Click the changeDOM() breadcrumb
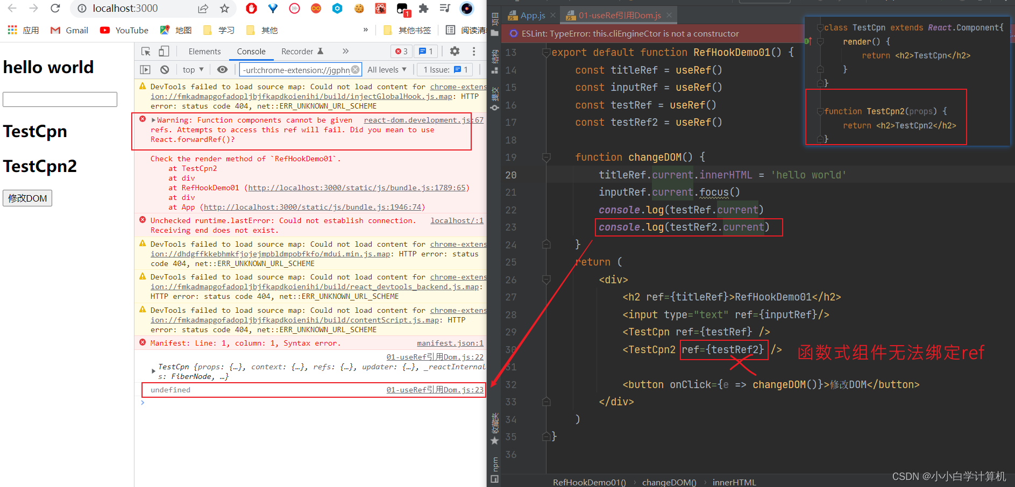Viewport: 1015px width, 487px height. (x=669, y=482)
